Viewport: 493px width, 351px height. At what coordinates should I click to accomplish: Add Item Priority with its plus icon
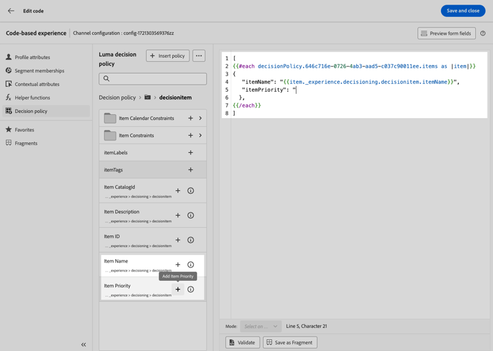177,289
